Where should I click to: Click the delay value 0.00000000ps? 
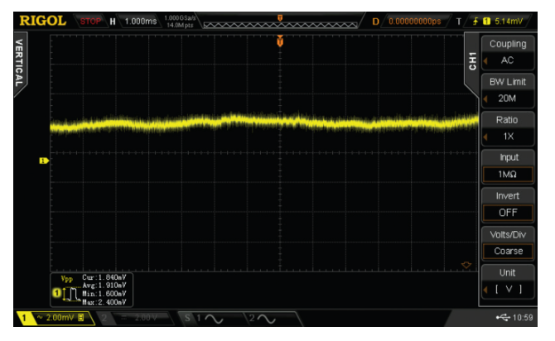pyautogui.click(x=415, y=22)
